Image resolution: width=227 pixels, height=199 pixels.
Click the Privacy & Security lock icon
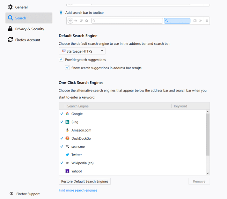click(10, 29)
